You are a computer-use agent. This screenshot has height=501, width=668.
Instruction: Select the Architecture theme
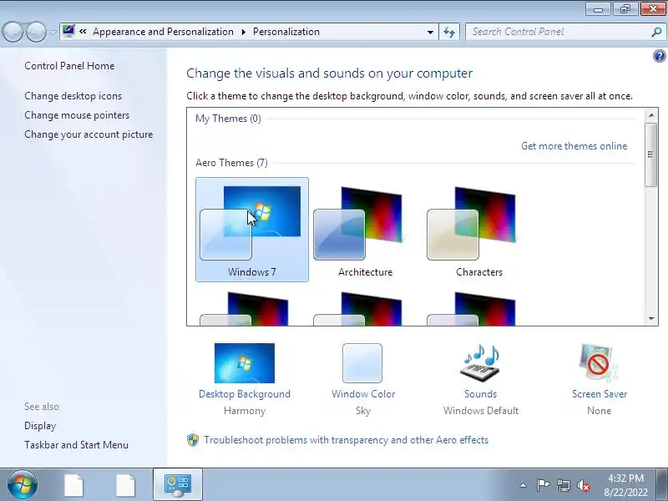365,230
